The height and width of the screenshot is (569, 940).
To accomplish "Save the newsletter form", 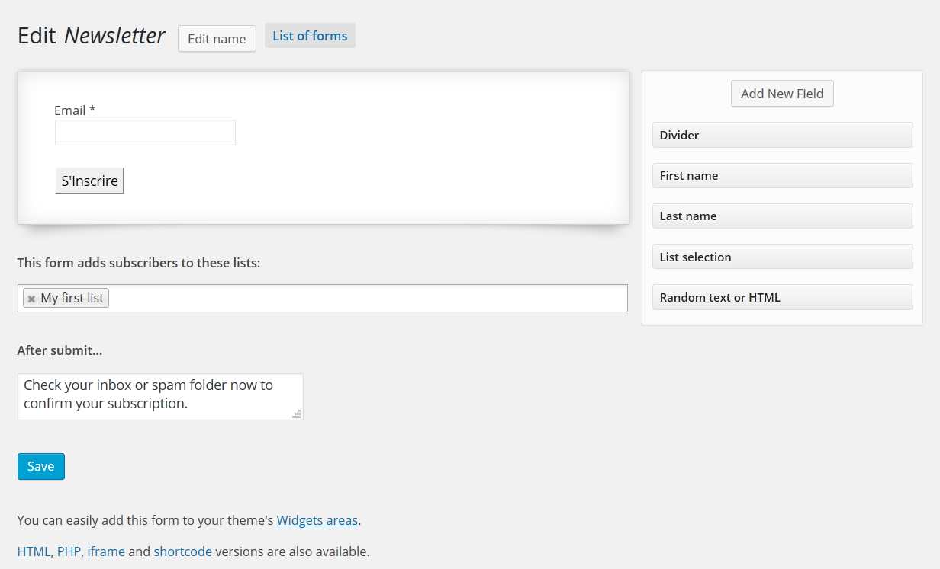I will click(x=41, y=466).
